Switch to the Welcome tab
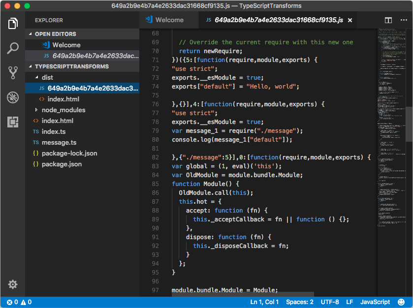The image size is (413, 308). click(x=168, y=20)
